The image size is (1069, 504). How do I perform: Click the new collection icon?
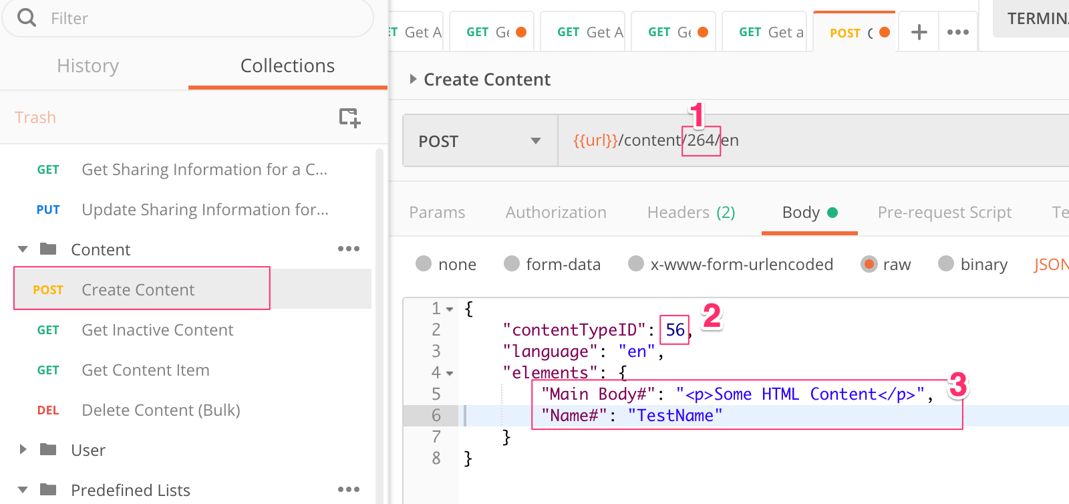tap(349, 118)
